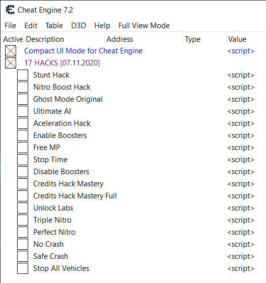Click <script> value in Stop Time row
Screen dimensions: 266x283
click(241, 160)
